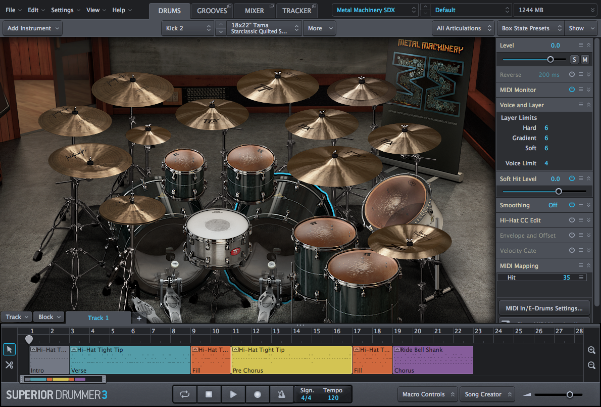This screenshot has height=407, width=601.
Task: Add a new track with plus icon
Action: pyautogui.click(x=139, y=318)
